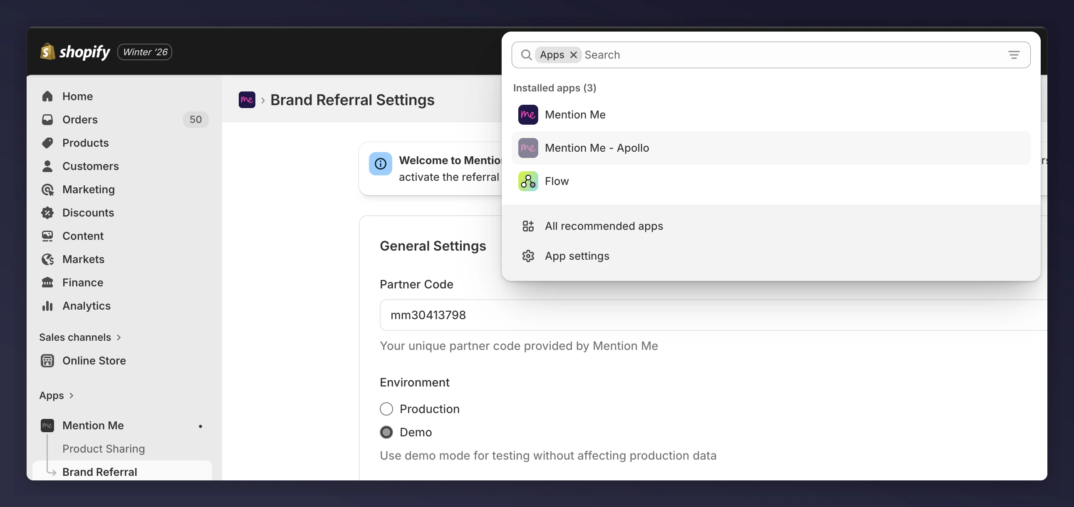Open Marketing in the sidebar
Screen dimensions: 1074x507
(122, 190)
